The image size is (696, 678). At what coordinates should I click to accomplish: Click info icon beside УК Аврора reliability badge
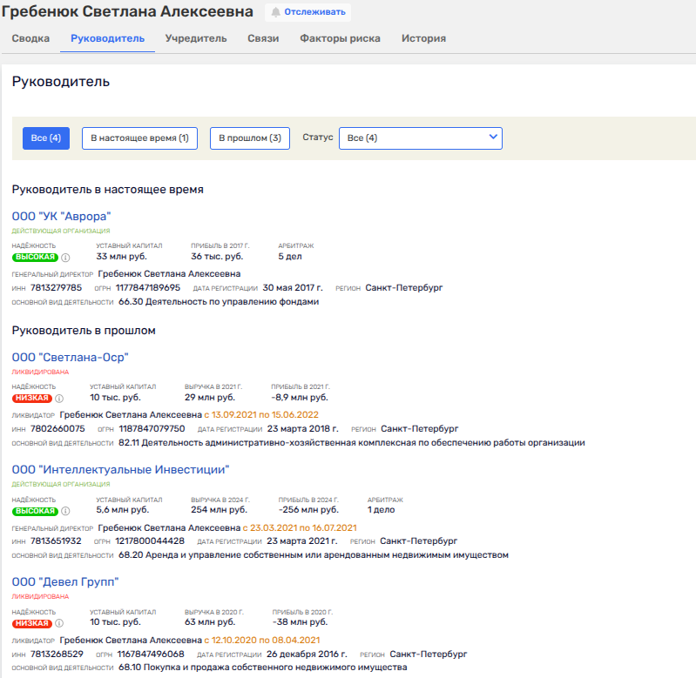(x=65, y=258)
